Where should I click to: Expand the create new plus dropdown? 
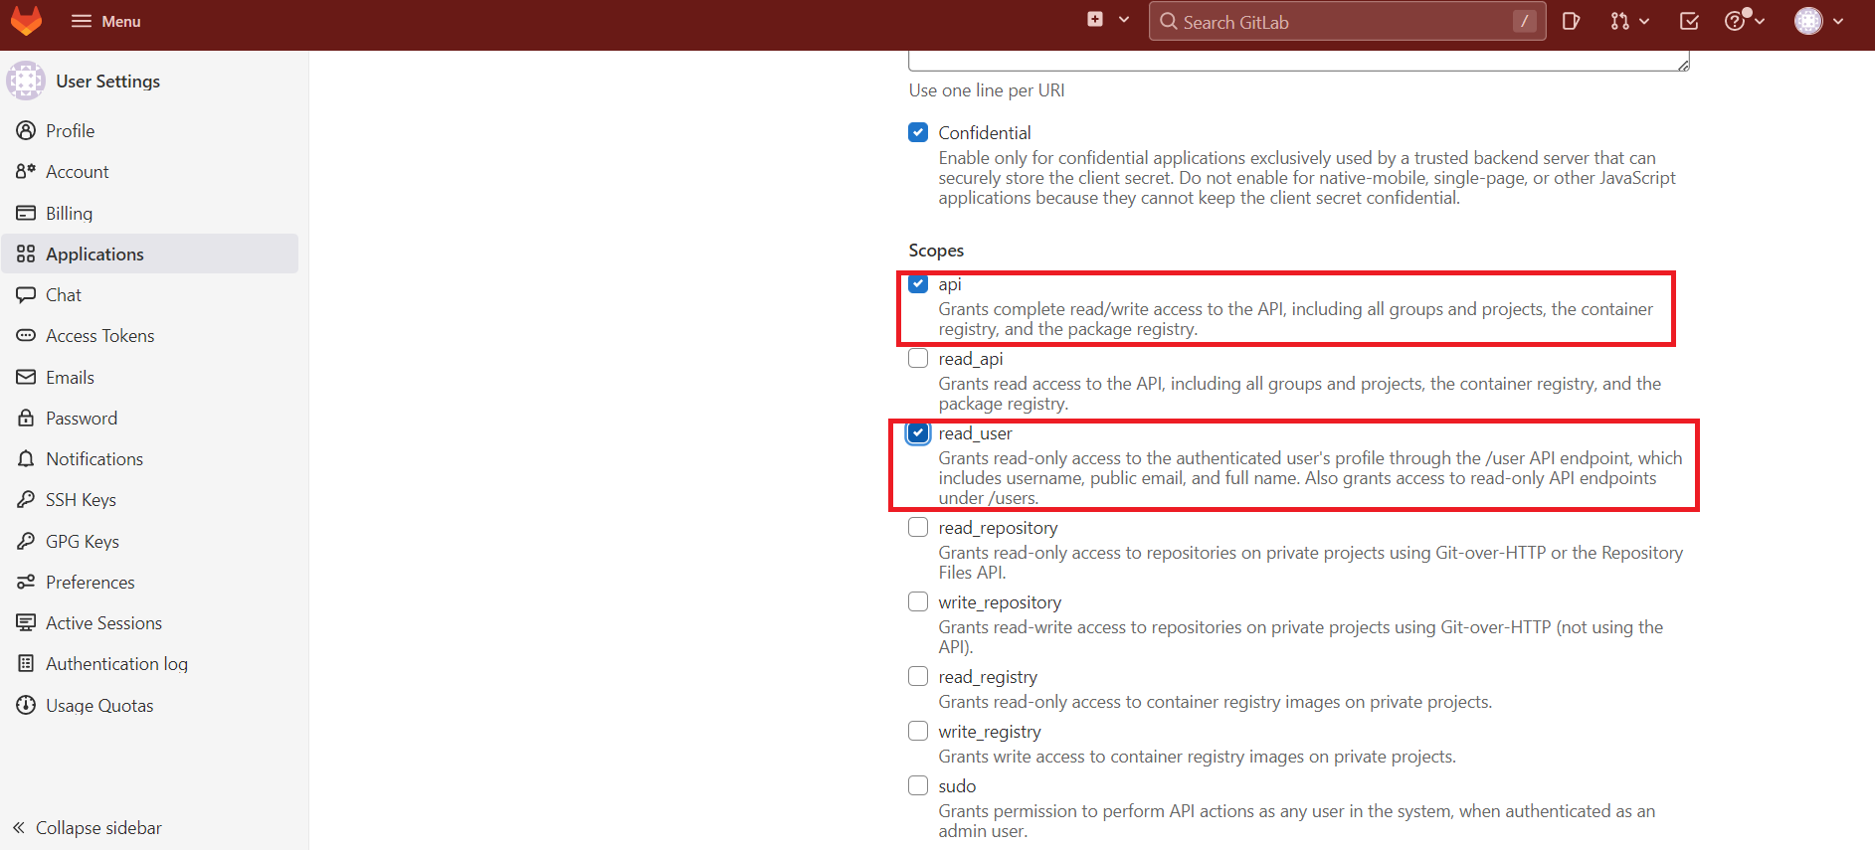(x=1107, y=20)
